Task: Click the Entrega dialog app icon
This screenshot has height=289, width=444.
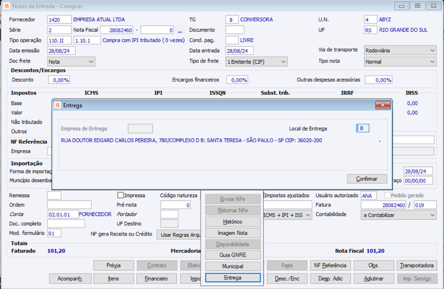Action: point(58,105)
